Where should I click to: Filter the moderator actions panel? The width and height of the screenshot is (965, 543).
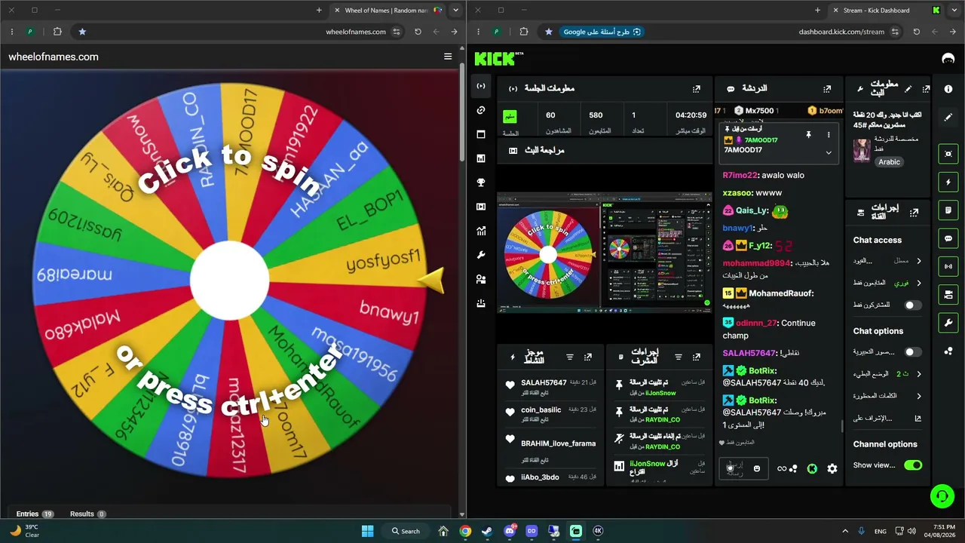(679, 357)
